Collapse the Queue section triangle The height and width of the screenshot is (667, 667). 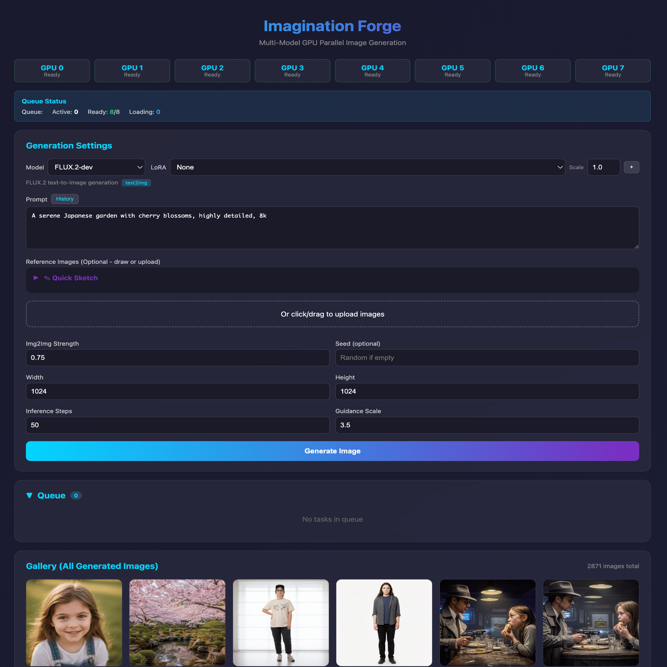tap(29, 496)
